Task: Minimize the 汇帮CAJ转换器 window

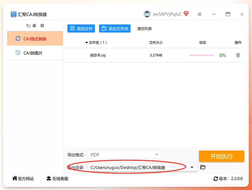Action: 214,14
